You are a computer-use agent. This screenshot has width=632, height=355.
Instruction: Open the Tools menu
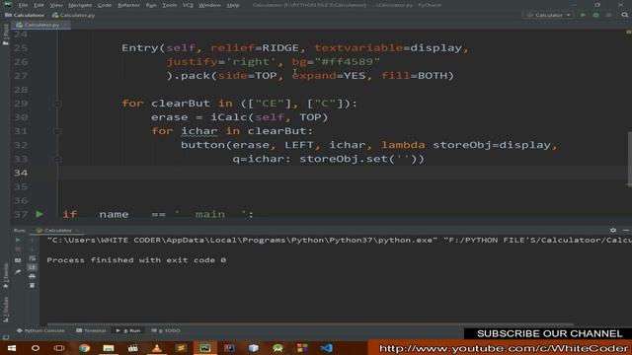click(x=169, y=5)
